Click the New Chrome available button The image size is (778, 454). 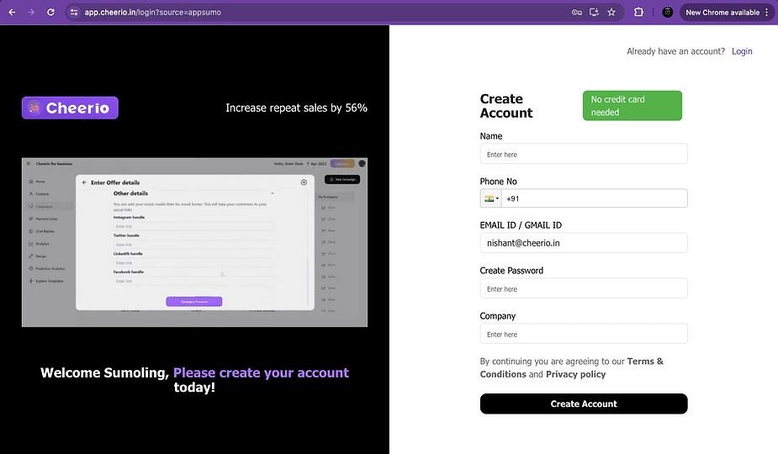(722, 13)
